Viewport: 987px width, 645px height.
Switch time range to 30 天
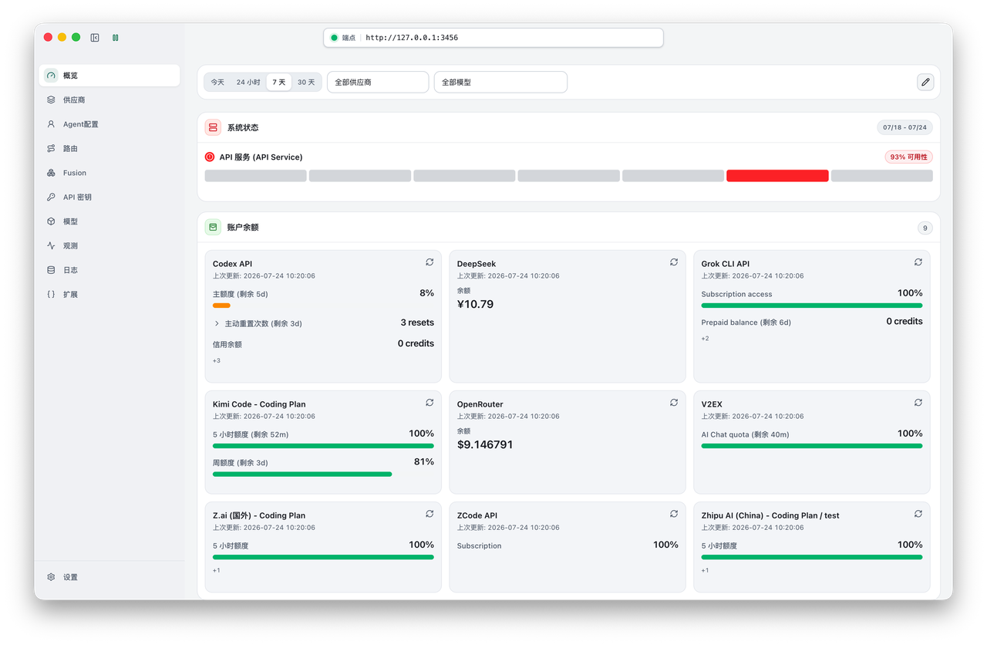tap(306, 82)
